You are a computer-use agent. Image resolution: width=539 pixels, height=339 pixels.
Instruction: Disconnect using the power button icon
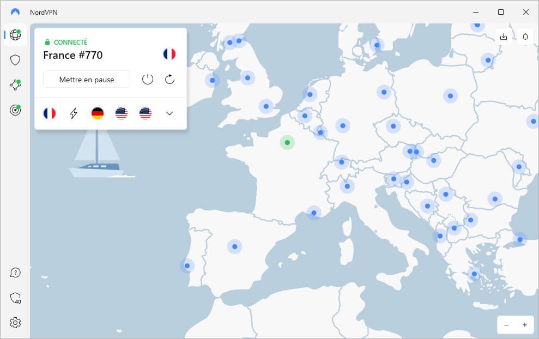tap(148, 79)
